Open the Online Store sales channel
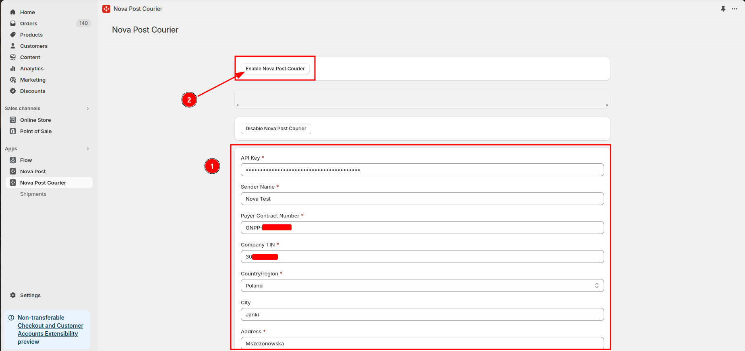The image size is (745, 351). (35, 120)
